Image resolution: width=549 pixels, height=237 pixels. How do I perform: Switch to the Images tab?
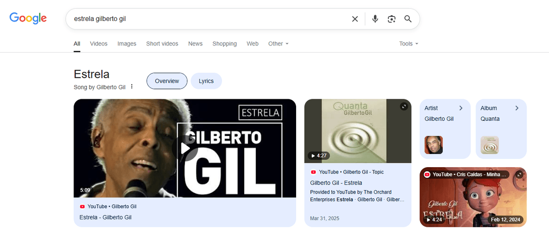coord(127,43)
